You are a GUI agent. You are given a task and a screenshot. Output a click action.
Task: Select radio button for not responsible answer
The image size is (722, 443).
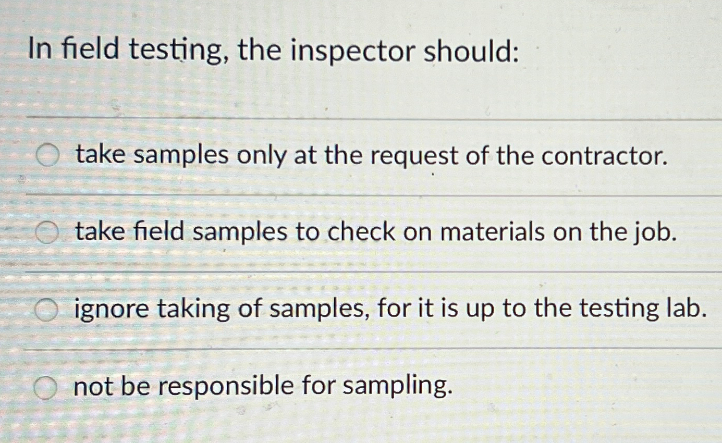pos(46,386)
